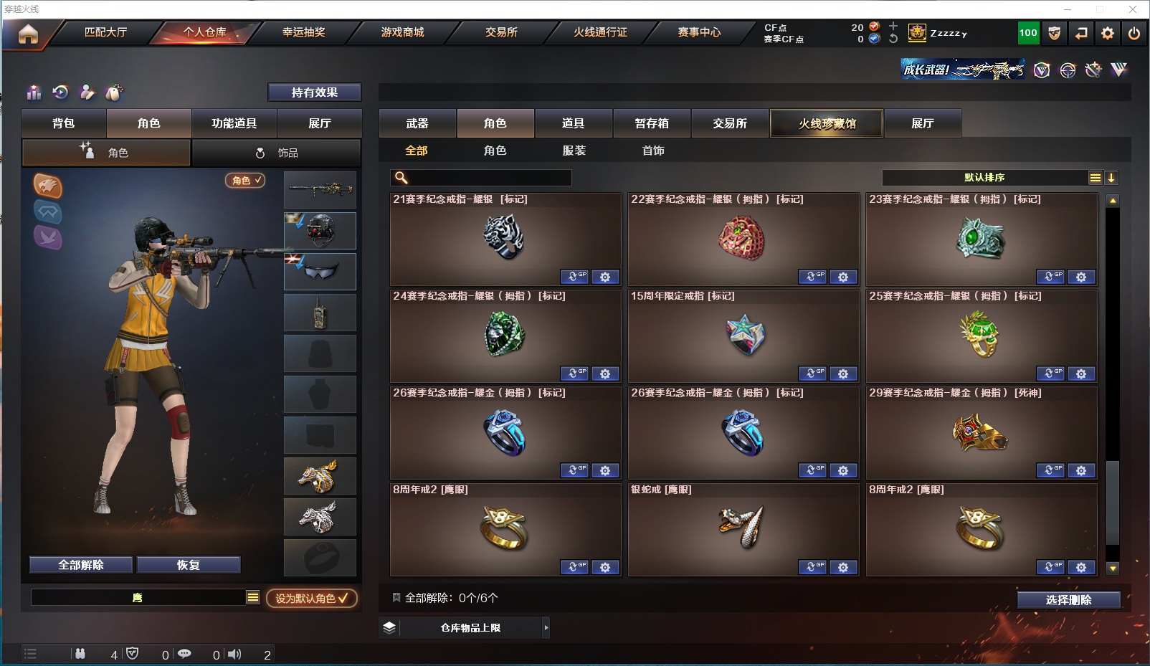
Task: Click the 选择删除 button
Action: pos(1068,600)
